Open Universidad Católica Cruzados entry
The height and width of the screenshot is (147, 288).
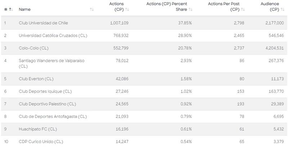click(x=53, y=36)
